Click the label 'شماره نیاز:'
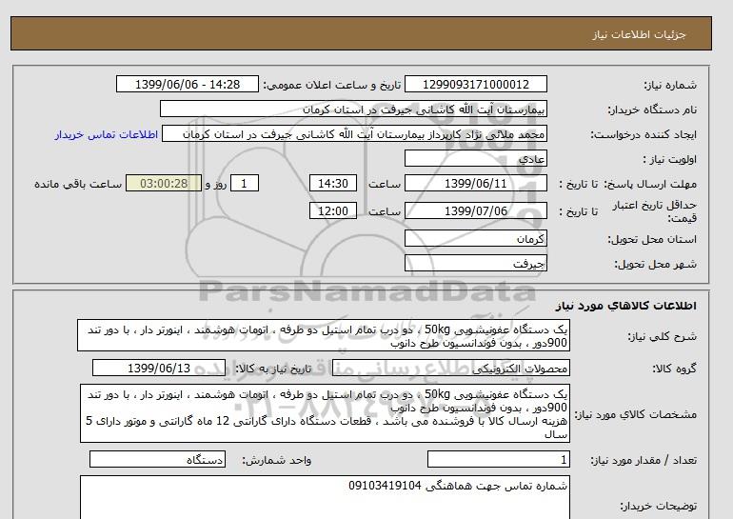 coord(670,85)
